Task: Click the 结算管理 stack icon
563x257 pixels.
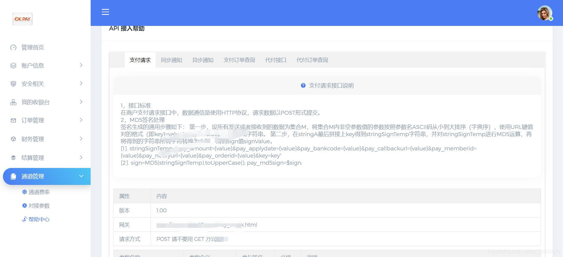Action: click(x=13, y=158)
